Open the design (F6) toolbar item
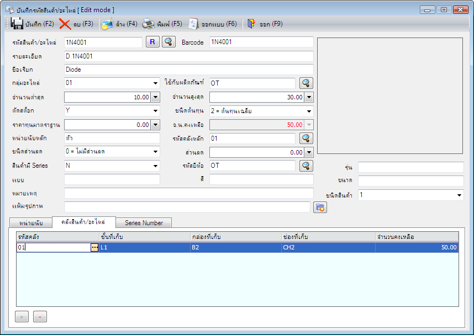 [193, 24]
